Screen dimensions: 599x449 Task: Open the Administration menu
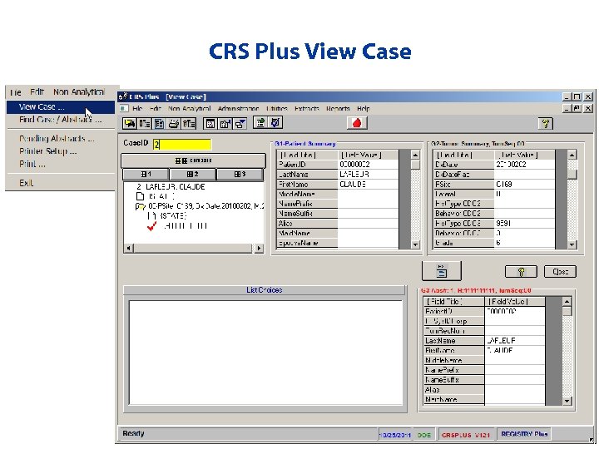click(x=238, y=108)
